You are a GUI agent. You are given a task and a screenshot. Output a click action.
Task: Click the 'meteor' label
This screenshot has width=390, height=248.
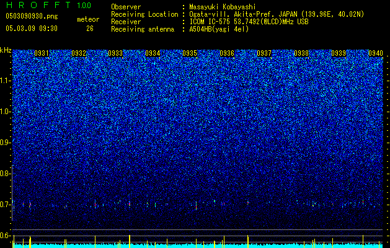click(x=88, y=19)
